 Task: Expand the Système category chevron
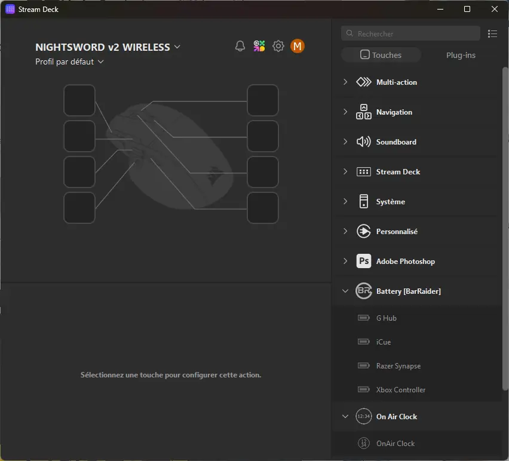tap(345, 201)
